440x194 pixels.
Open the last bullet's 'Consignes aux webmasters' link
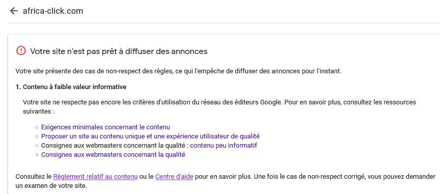coord(113,155)
